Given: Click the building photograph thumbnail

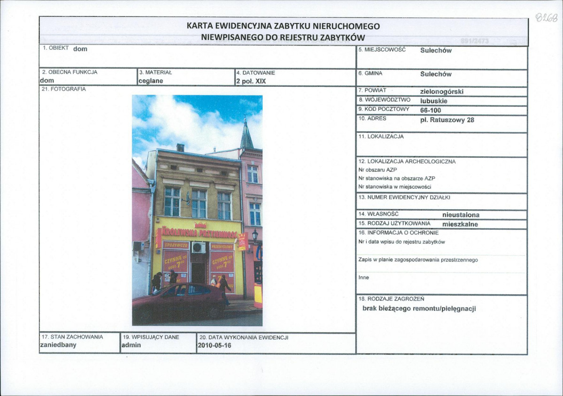Looking at the screenshot, I should click(197, 210).
